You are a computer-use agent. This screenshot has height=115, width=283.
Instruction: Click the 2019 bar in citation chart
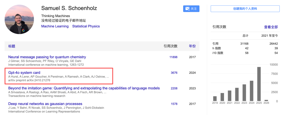coord(215,98)
